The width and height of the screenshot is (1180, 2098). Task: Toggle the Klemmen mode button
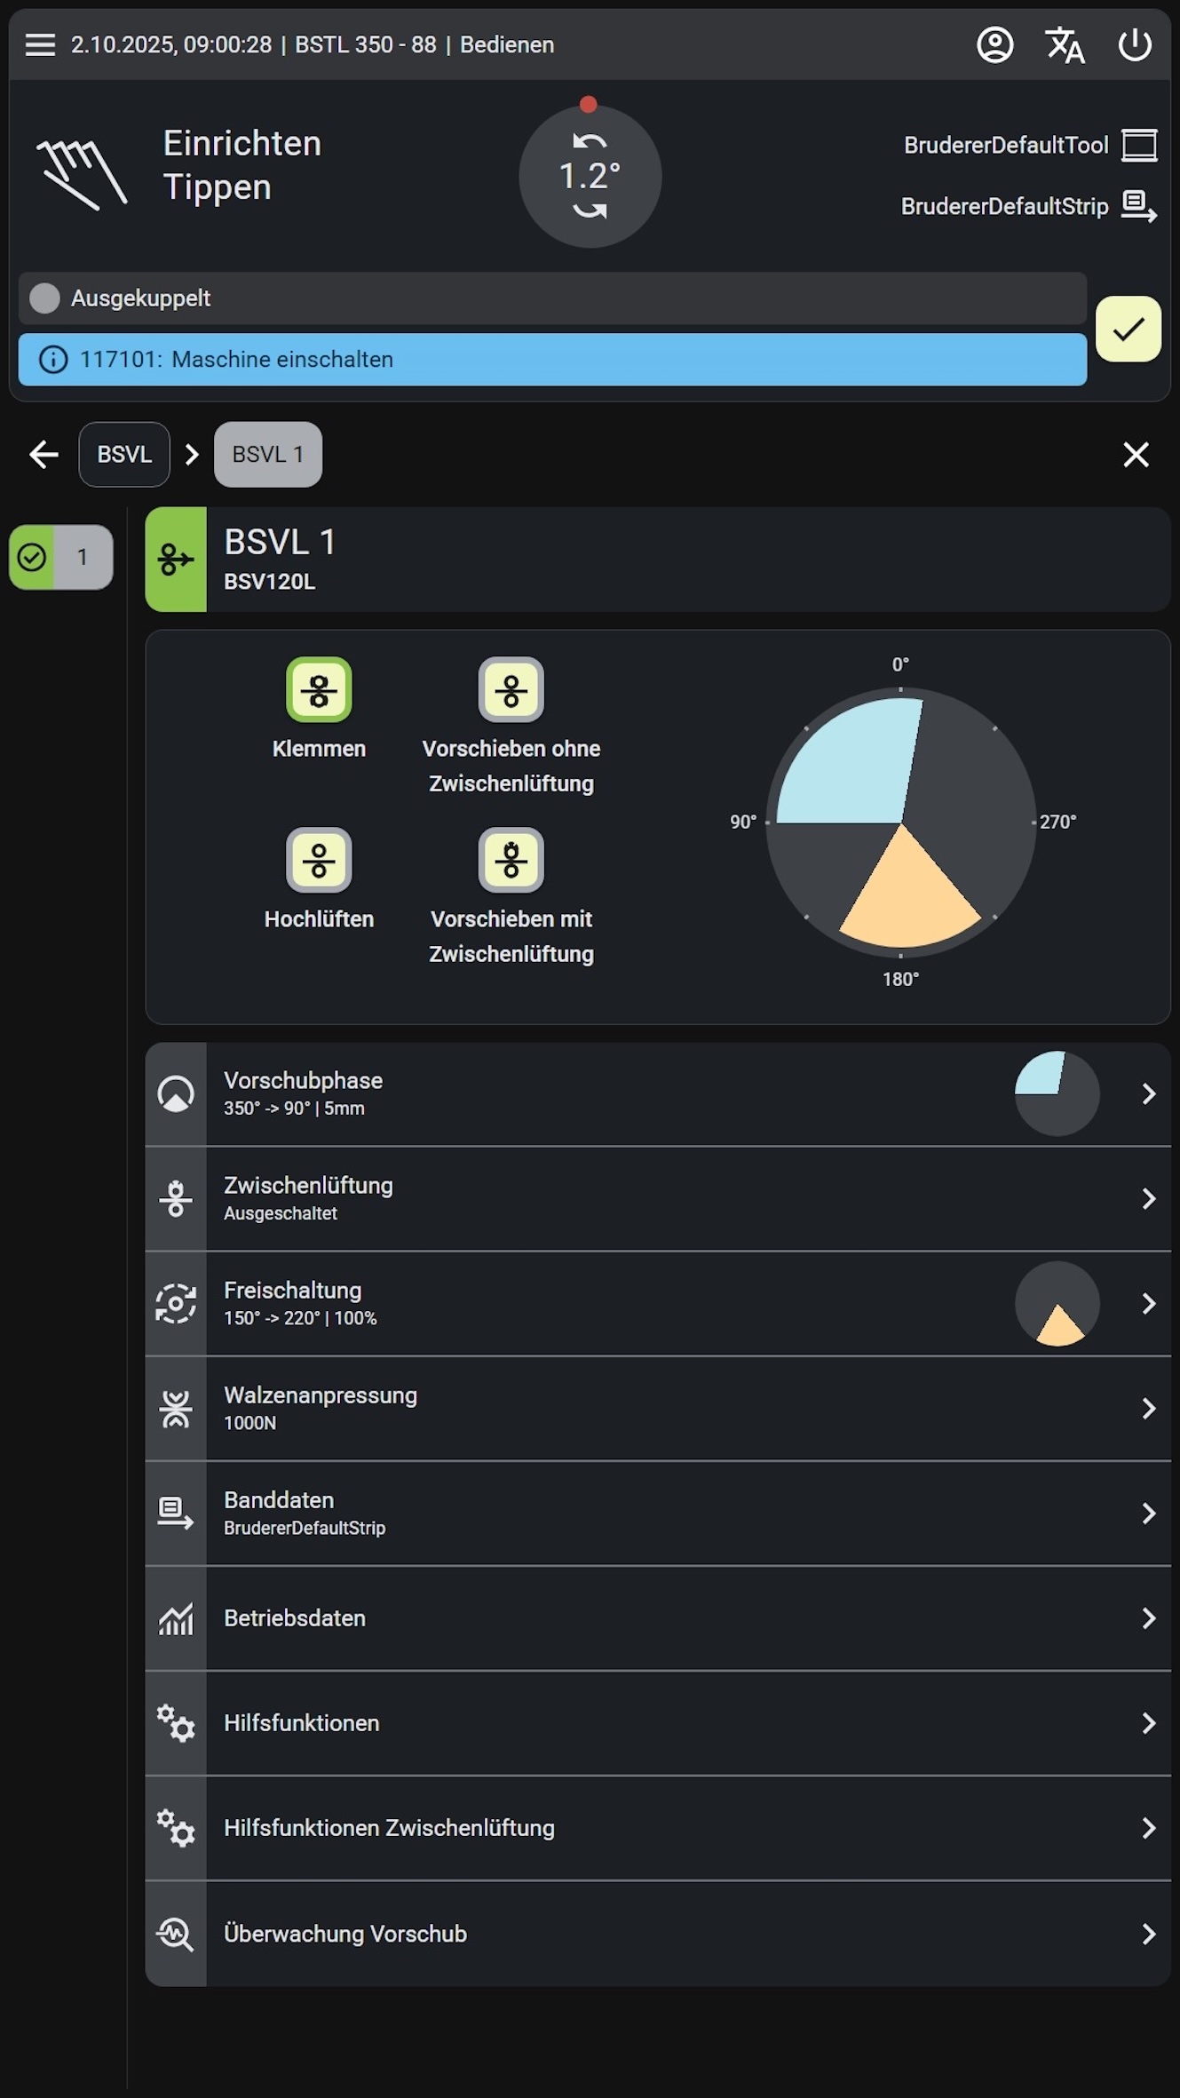point(319,690)
